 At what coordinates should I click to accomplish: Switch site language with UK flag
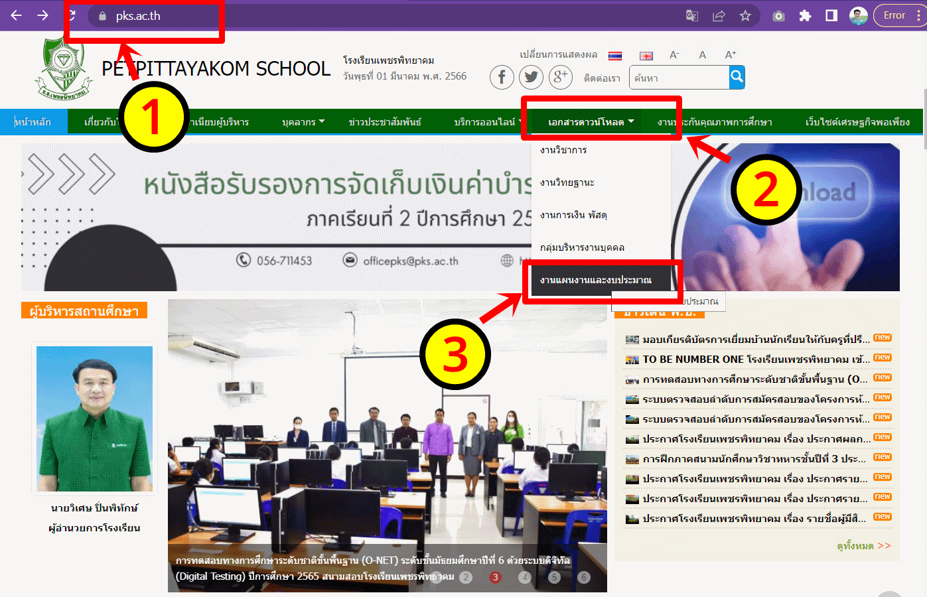tap(646, 56)
